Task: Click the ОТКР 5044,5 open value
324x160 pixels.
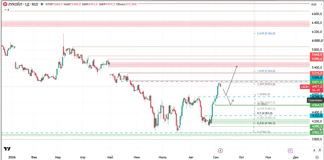Action: tap(53, 4)
